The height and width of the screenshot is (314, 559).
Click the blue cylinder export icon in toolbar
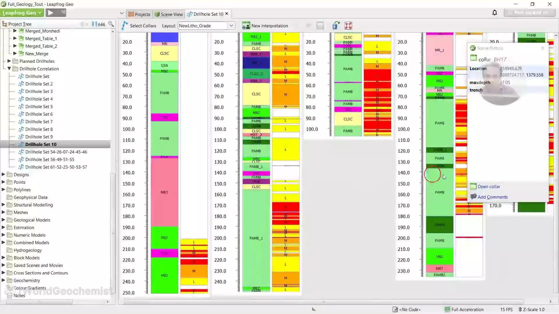click(335, 26)
